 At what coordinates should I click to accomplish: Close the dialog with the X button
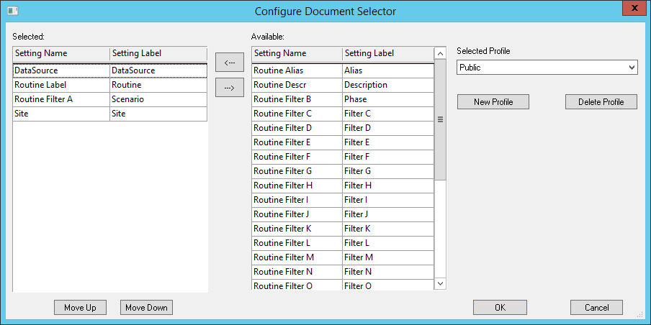632,9
